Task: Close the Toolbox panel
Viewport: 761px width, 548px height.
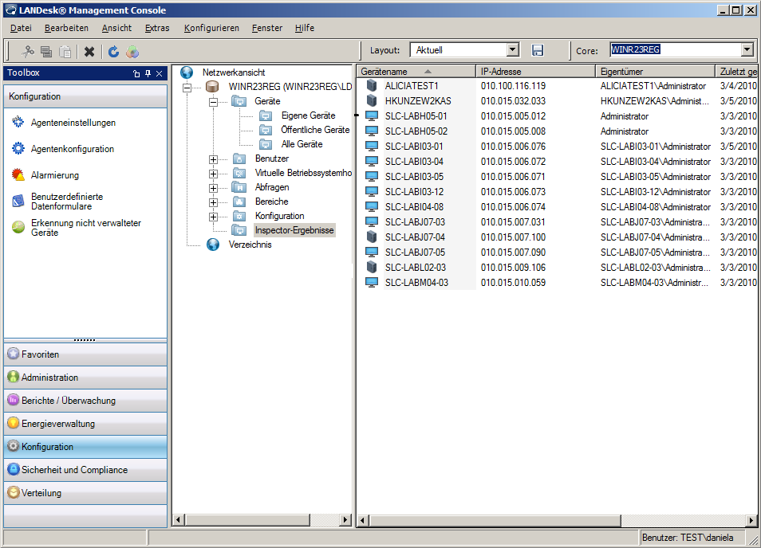Action: pos(160,73)
